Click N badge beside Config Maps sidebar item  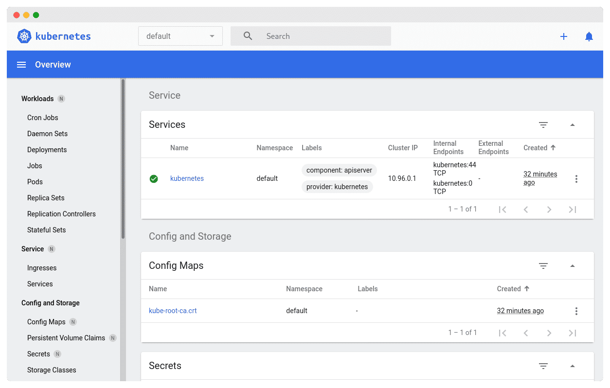pos(73,322)
